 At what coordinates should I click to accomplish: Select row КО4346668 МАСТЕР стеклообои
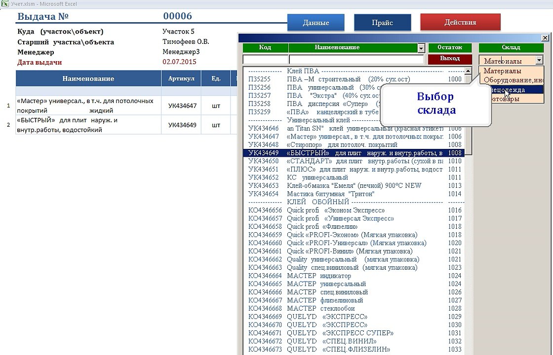(354, 309)
